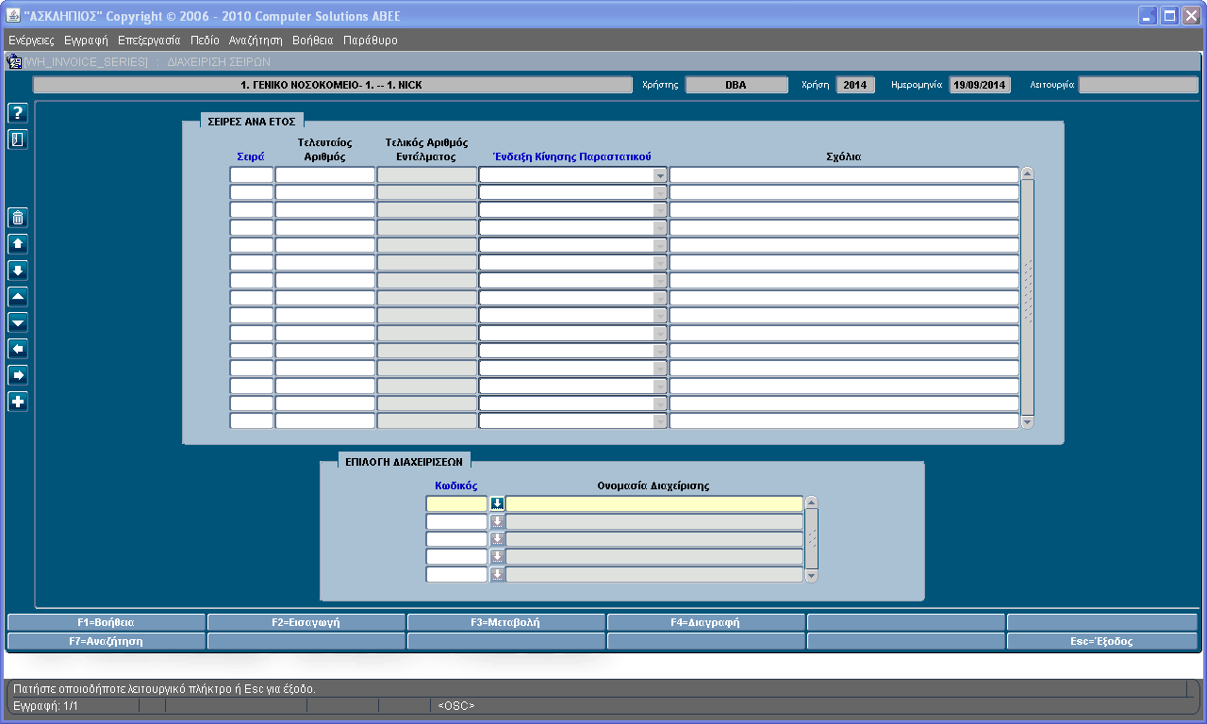Click the first Σχόλια input field
1207x724 pixels.
tap(844, 175)
